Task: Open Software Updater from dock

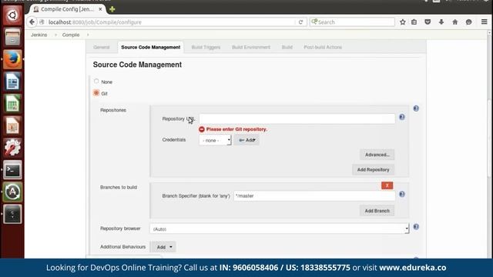Action: (x=12, y=192)
